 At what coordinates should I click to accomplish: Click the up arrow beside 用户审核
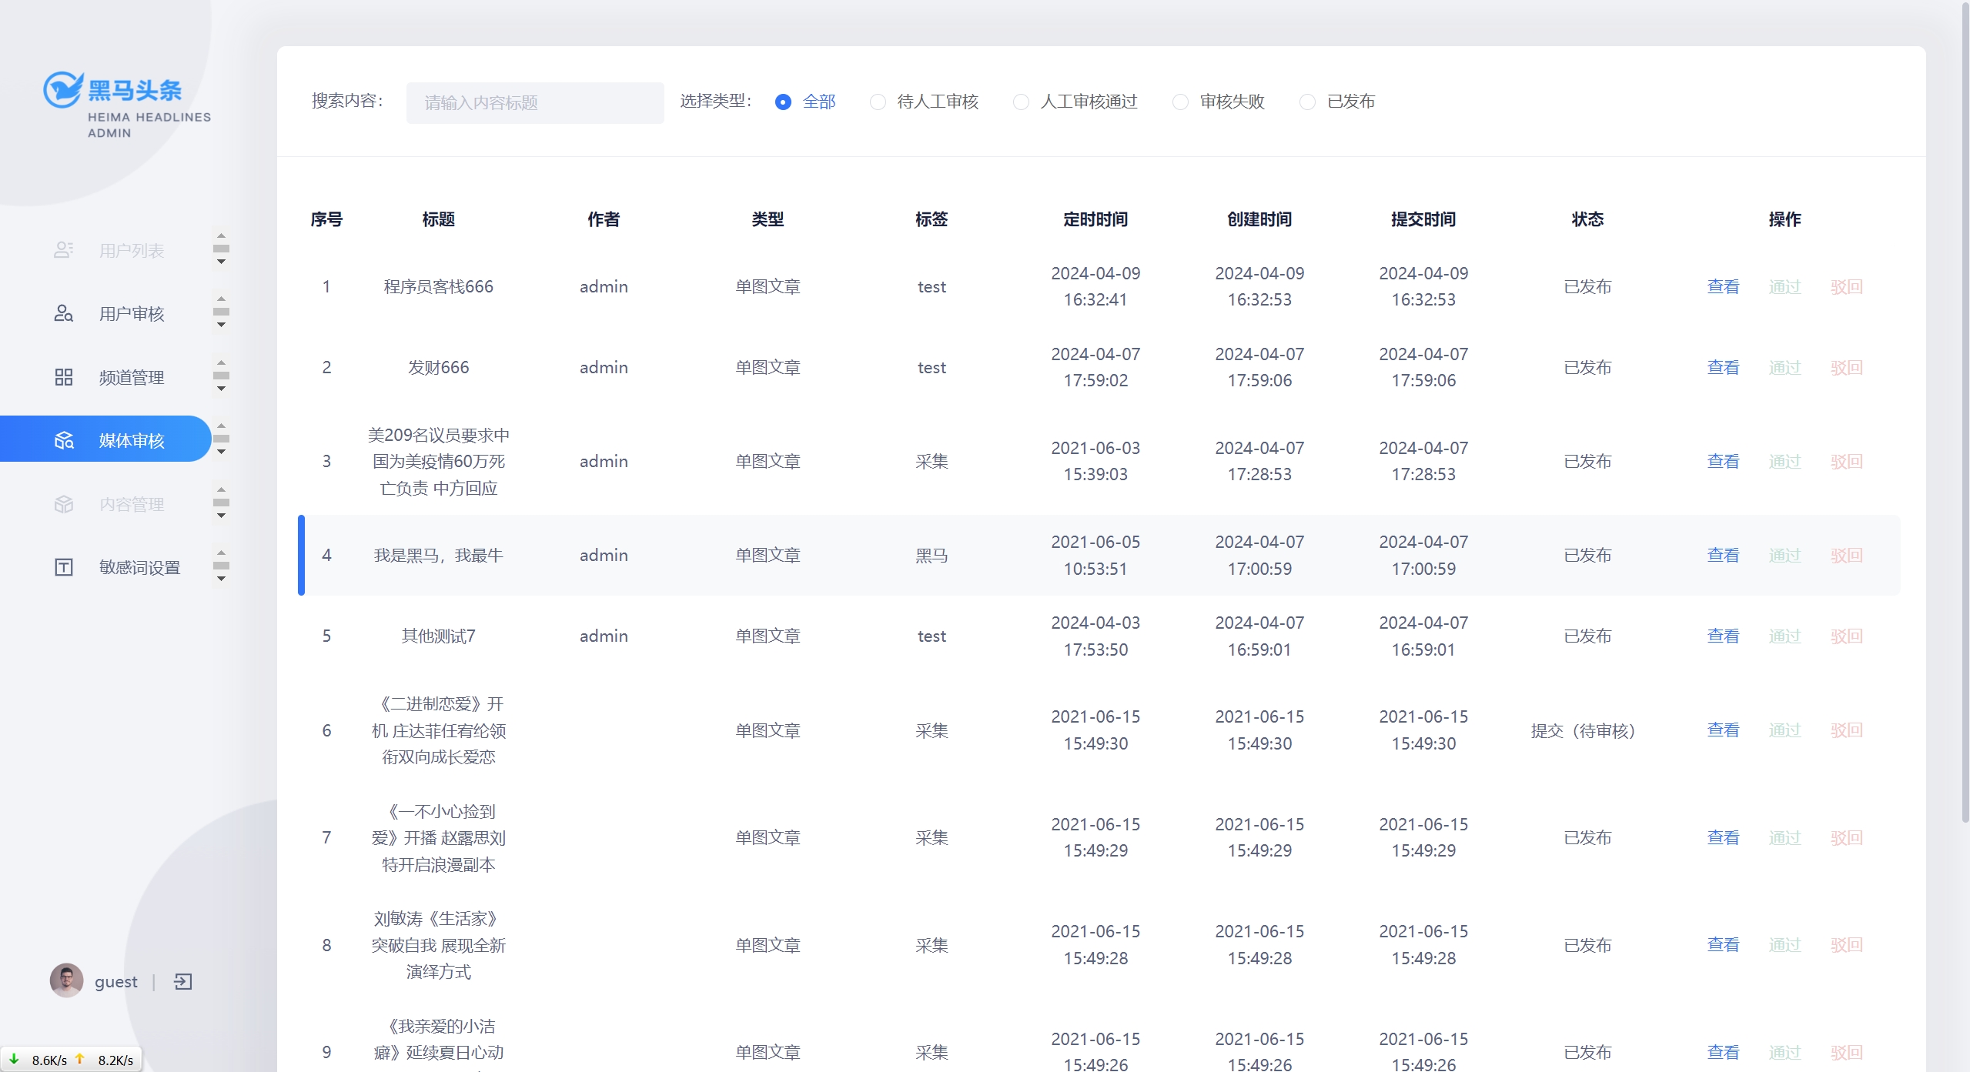[x=221, y=299]
